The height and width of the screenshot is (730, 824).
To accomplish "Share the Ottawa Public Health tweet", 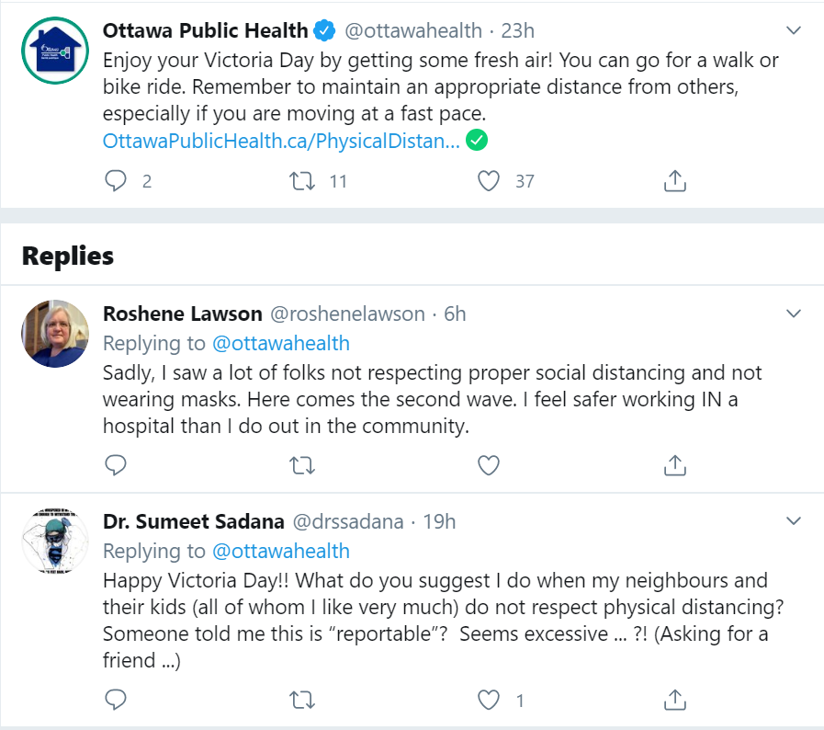I will pyautogui.click(x=675, y=181).
